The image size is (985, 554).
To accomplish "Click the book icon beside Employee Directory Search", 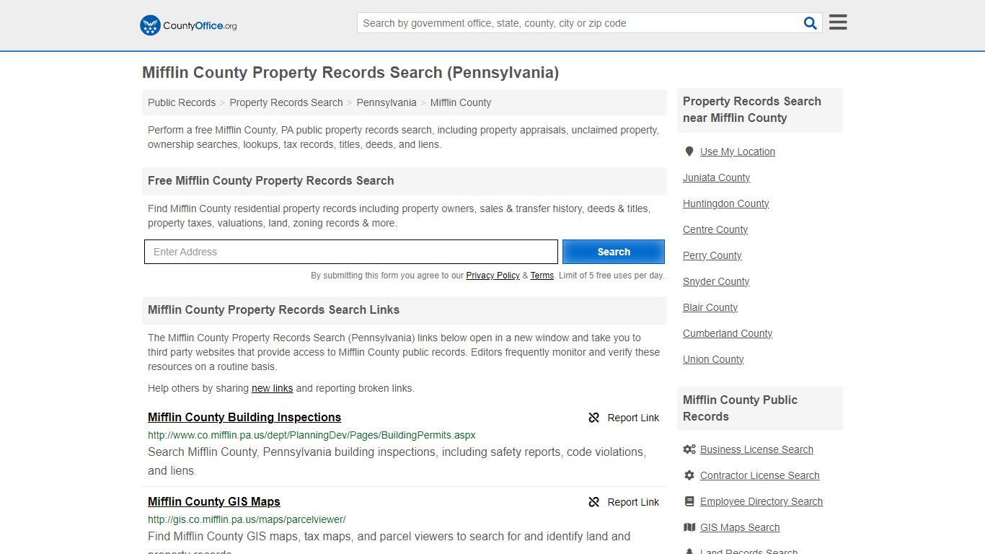I will (689, 501).
